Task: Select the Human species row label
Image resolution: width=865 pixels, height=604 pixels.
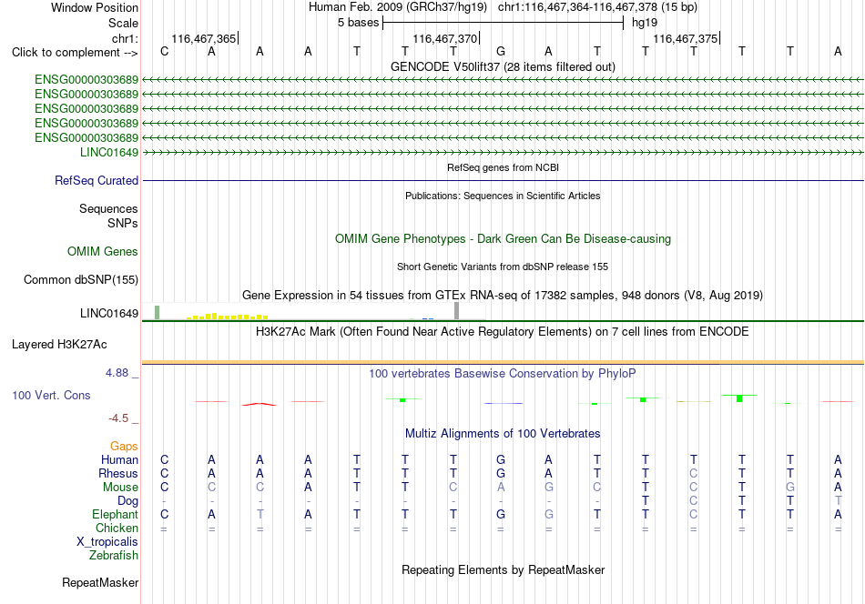Action: (x=119, y=459)
